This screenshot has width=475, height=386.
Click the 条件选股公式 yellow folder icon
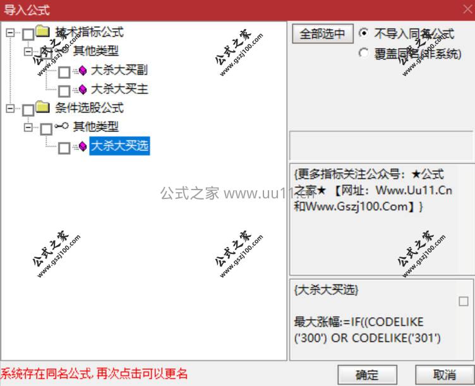tap(43, 107)
